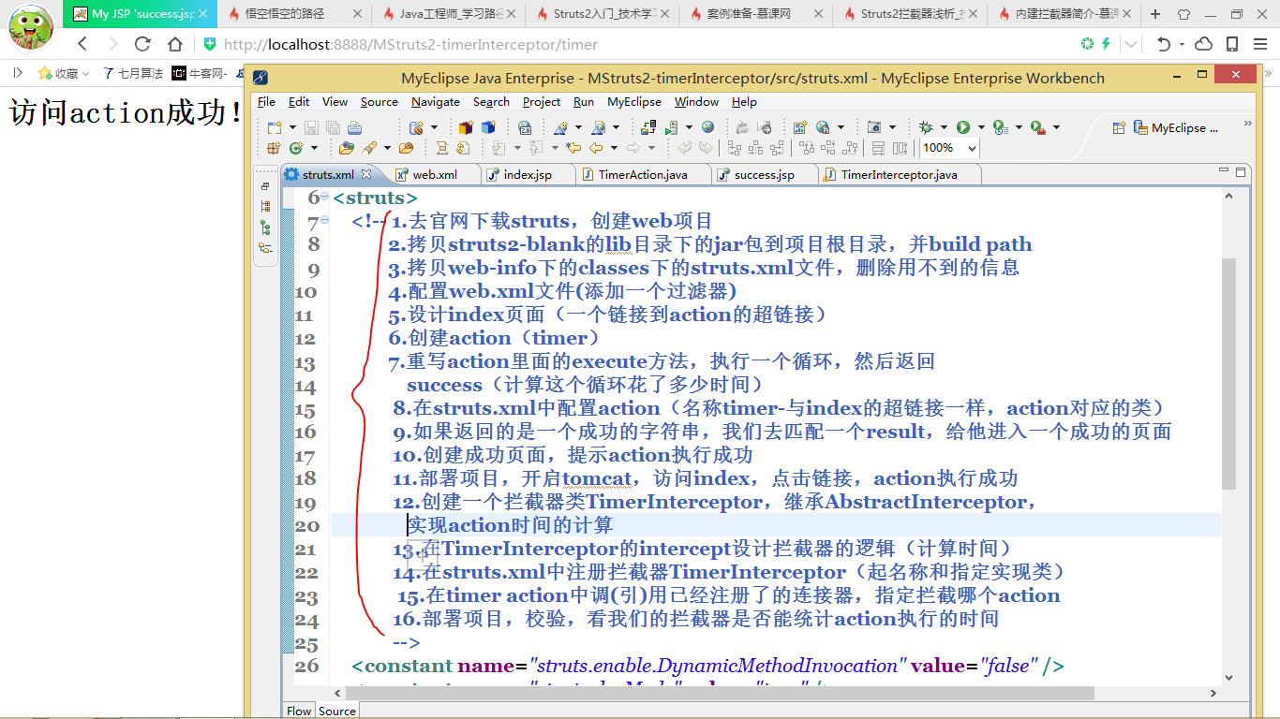Click the yellow back navigation arrow
The image size is (1280, 719).
(596, 148)
